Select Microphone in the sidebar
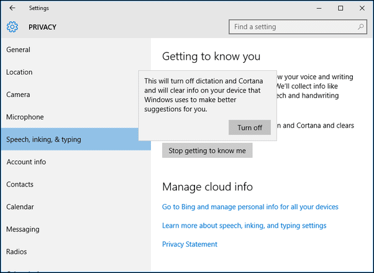This screenshot has height=273, width=374. [x=76, y=117]
